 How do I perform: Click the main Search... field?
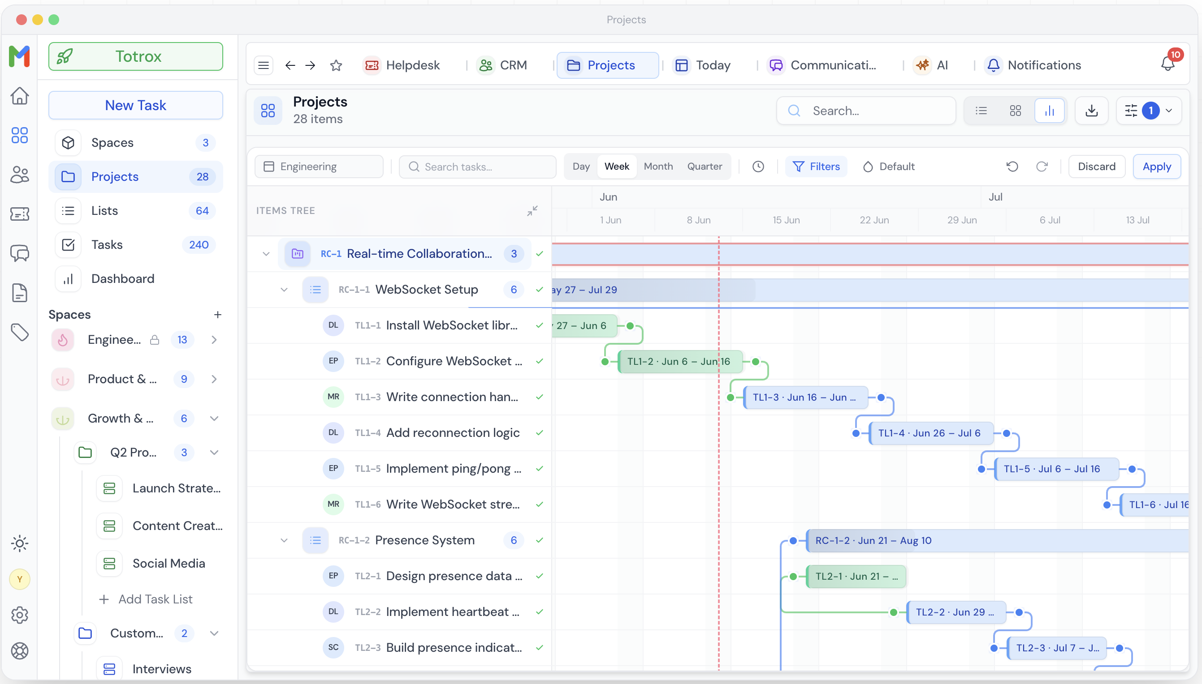tap(866, 111)
